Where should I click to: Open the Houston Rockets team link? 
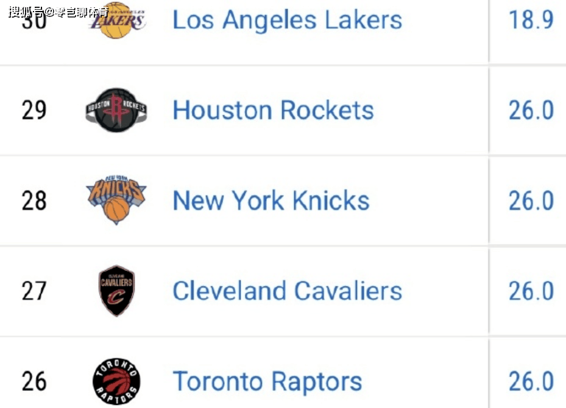(x=273, y=110)
